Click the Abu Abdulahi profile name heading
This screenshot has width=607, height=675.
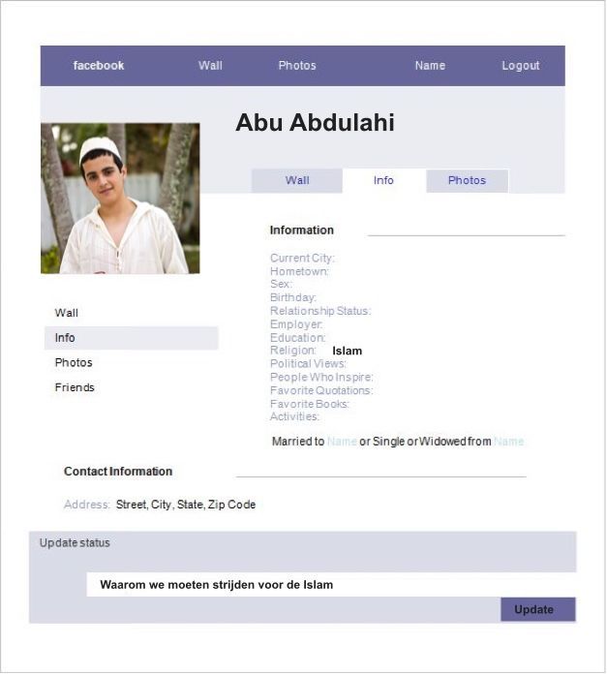click(315, 123)
